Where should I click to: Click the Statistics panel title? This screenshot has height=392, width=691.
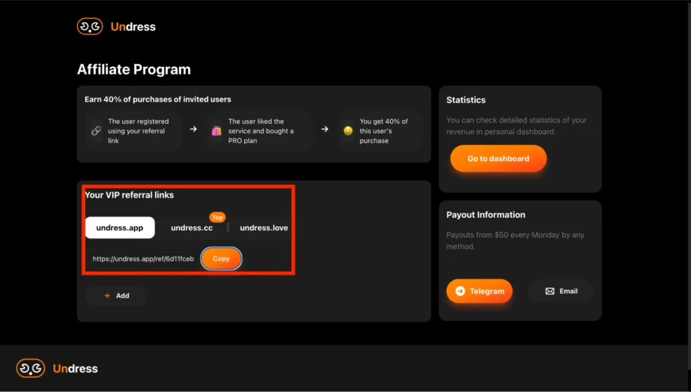click(x=466, y=100)
